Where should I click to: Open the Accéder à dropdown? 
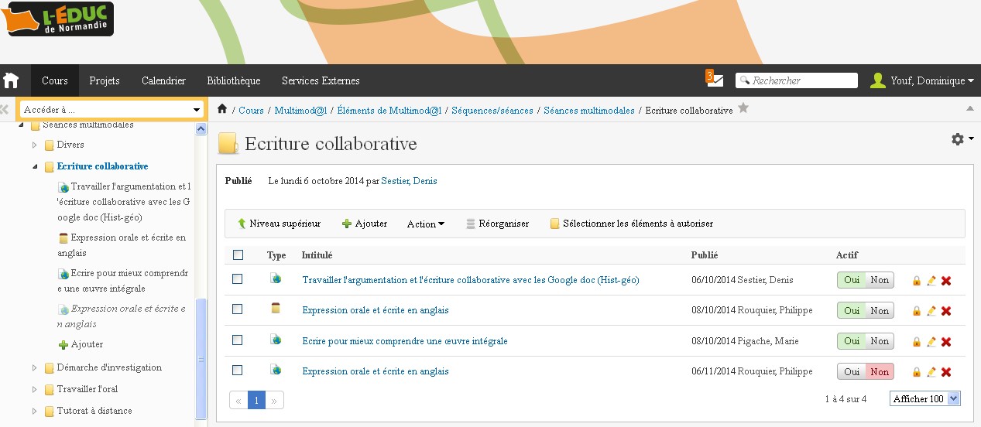(x=111, y=110)
